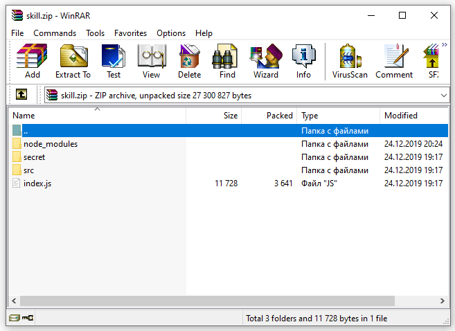Click the password key status icon
Image resolution: width=455 pixels, height=331 pixels.
28,318
